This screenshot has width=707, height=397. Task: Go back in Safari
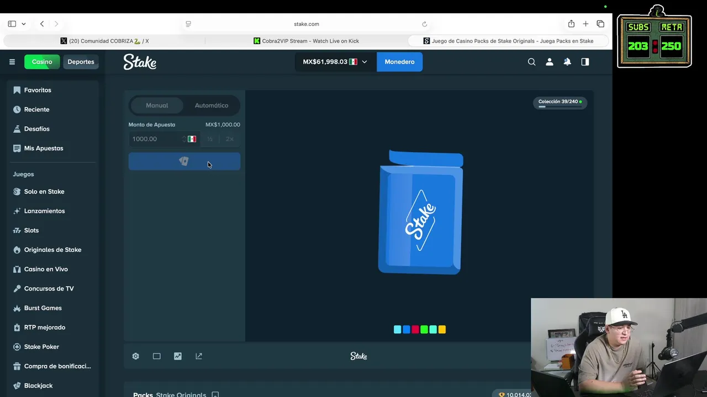pos(42,24)
